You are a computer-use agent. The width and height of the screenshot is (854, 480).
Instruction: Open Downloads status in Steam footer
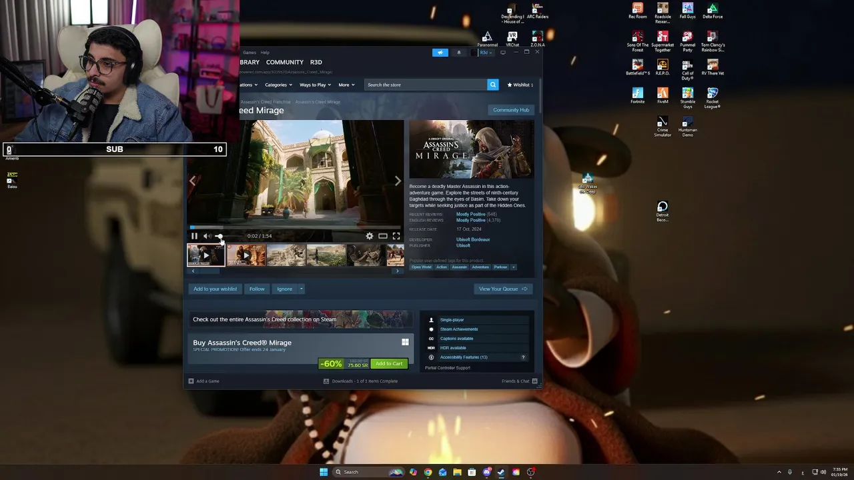click(x=360, y=381)
